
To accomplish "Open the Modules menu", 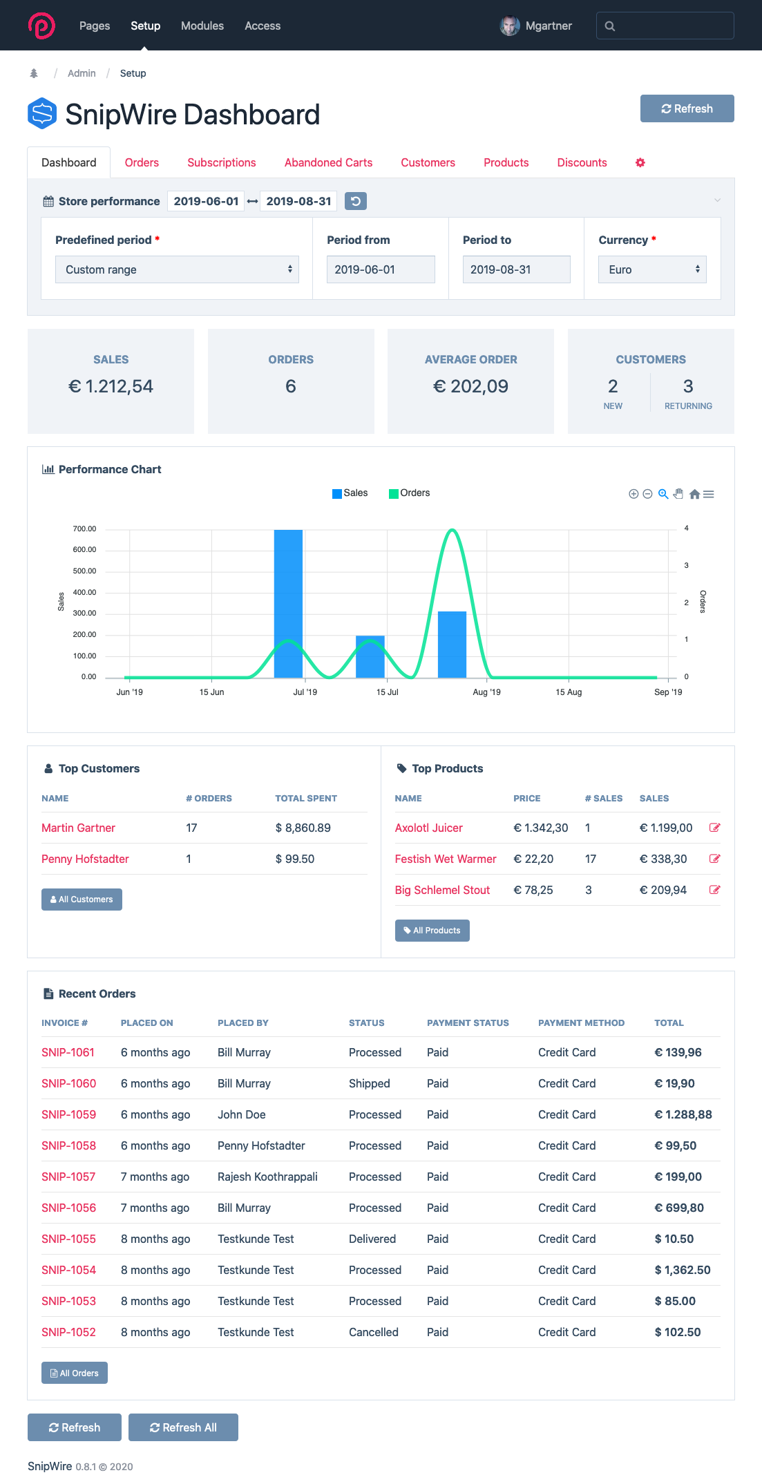I will (x=202, y=26).
